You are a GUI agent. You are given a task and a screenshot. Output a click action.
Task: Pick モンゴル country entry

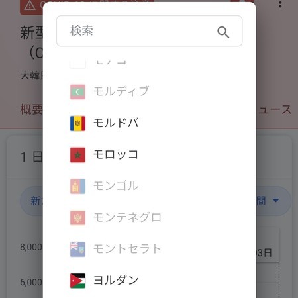pos(150,186)
